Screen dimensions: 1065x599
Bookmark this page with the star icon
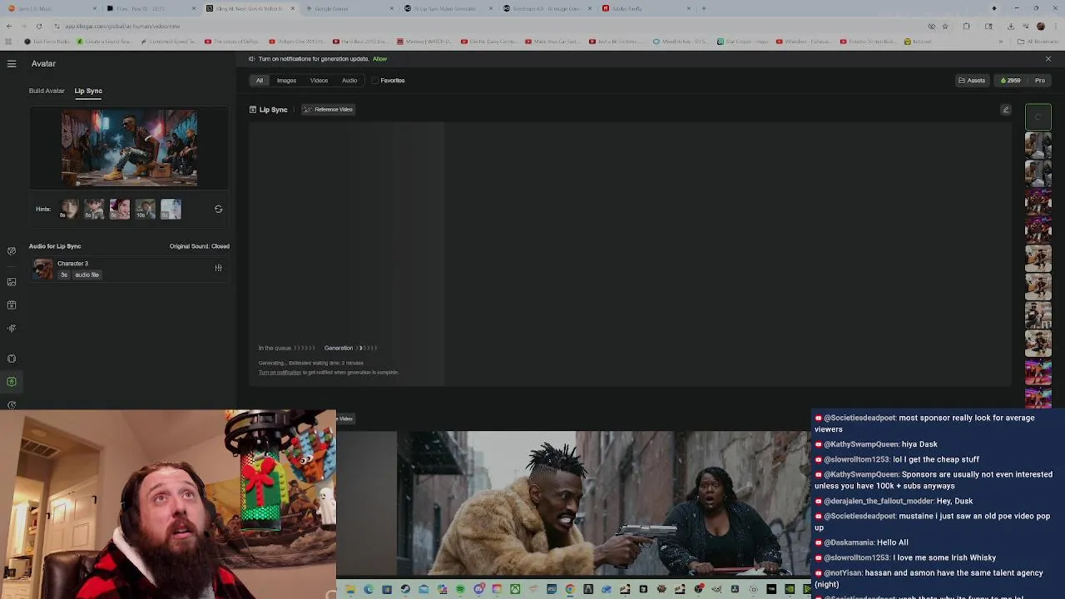(944, 26)
